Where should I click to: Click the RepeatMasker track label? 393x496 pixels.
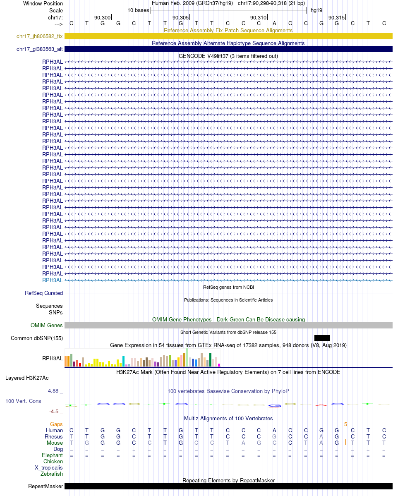pos(46,486)
